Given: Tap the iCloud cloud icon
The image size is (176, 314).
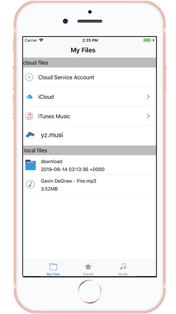Looking at the screenshot, I should (29, 97).
